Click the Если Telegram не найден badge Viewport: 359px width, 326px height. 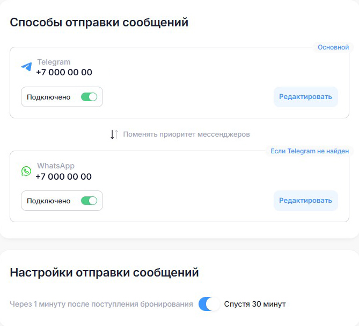pos(310,151)
